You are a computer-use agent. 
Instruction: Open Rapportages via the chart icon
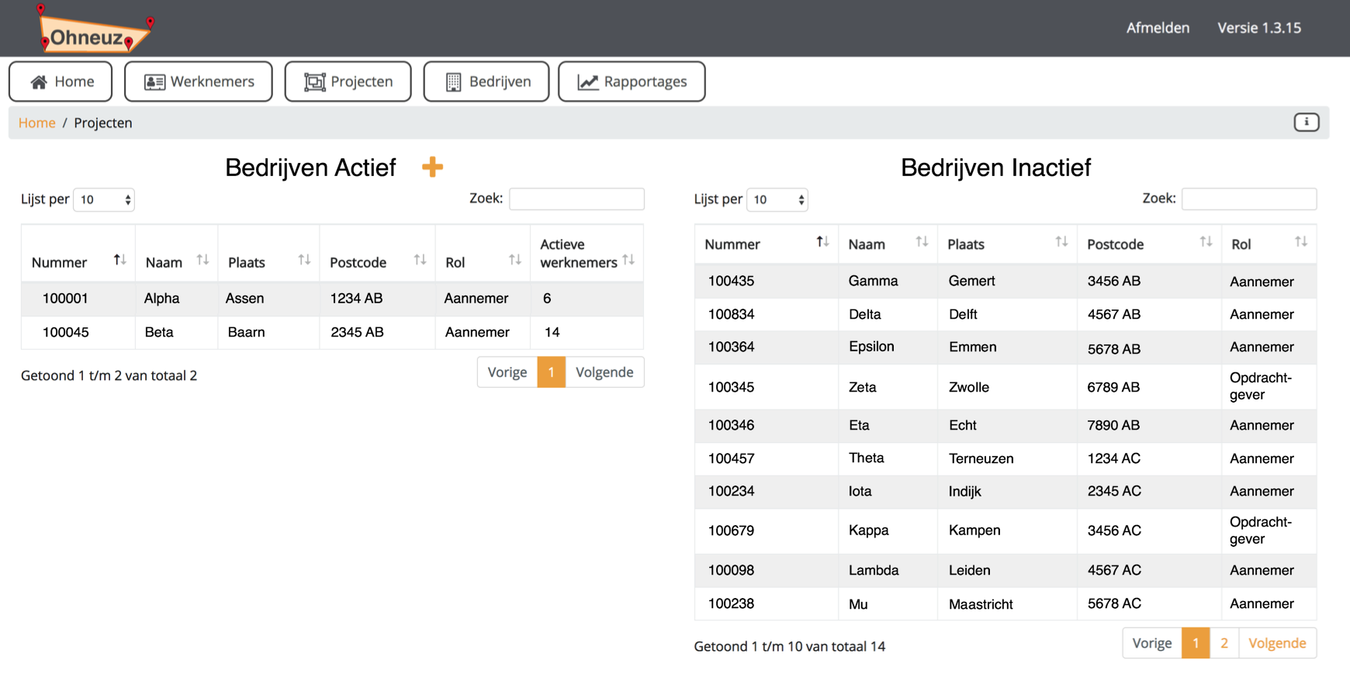click(x=587, y=81)
